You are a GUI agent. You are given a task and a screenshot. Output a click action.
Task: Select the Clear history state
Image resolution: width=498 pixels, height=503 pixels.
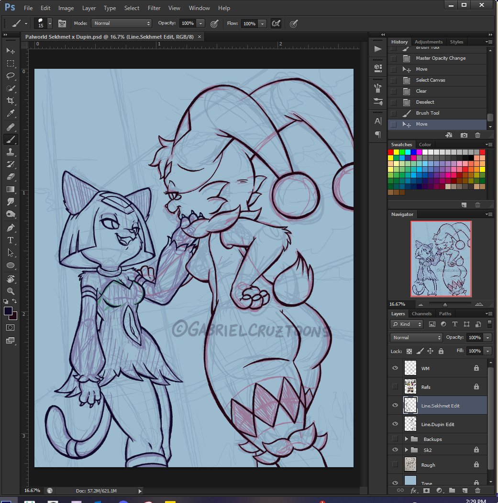(437, 91)
